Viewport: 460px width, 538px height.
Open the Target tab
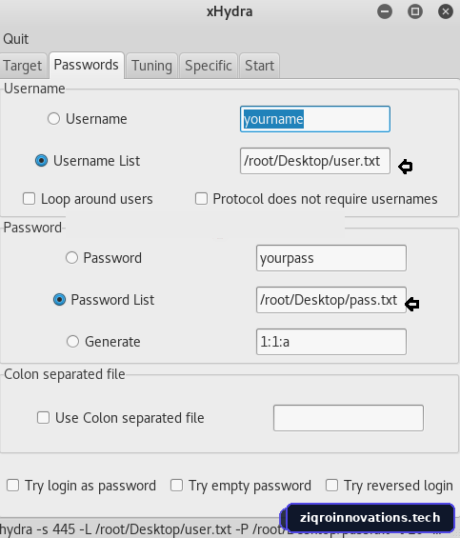pos(23,66)
